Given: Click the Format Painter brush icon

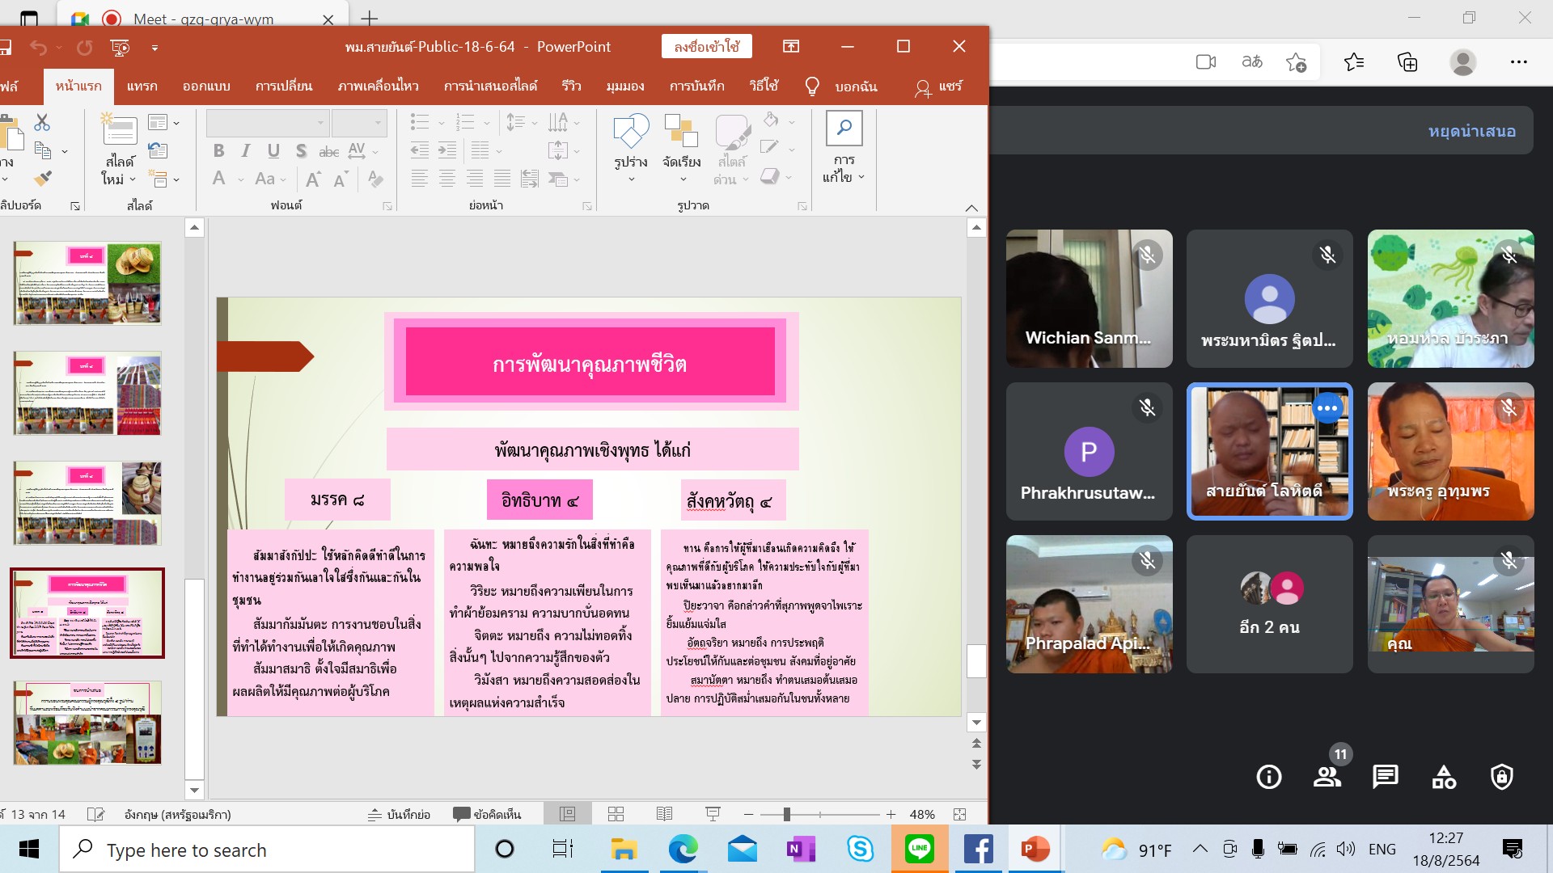Looking at the screenshot, I should [x=43, y=179].
